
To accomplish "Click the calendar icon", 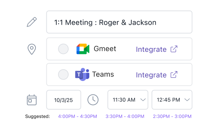I will click(32, 100).
